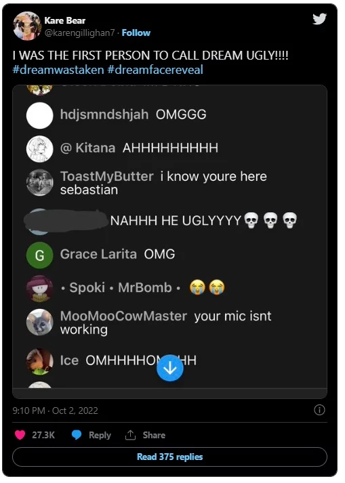Image resolution: width=345 pixels, height=483 pixels.
Task: Click Grace Larita's green G avatar
Action: tap(39, 255)
